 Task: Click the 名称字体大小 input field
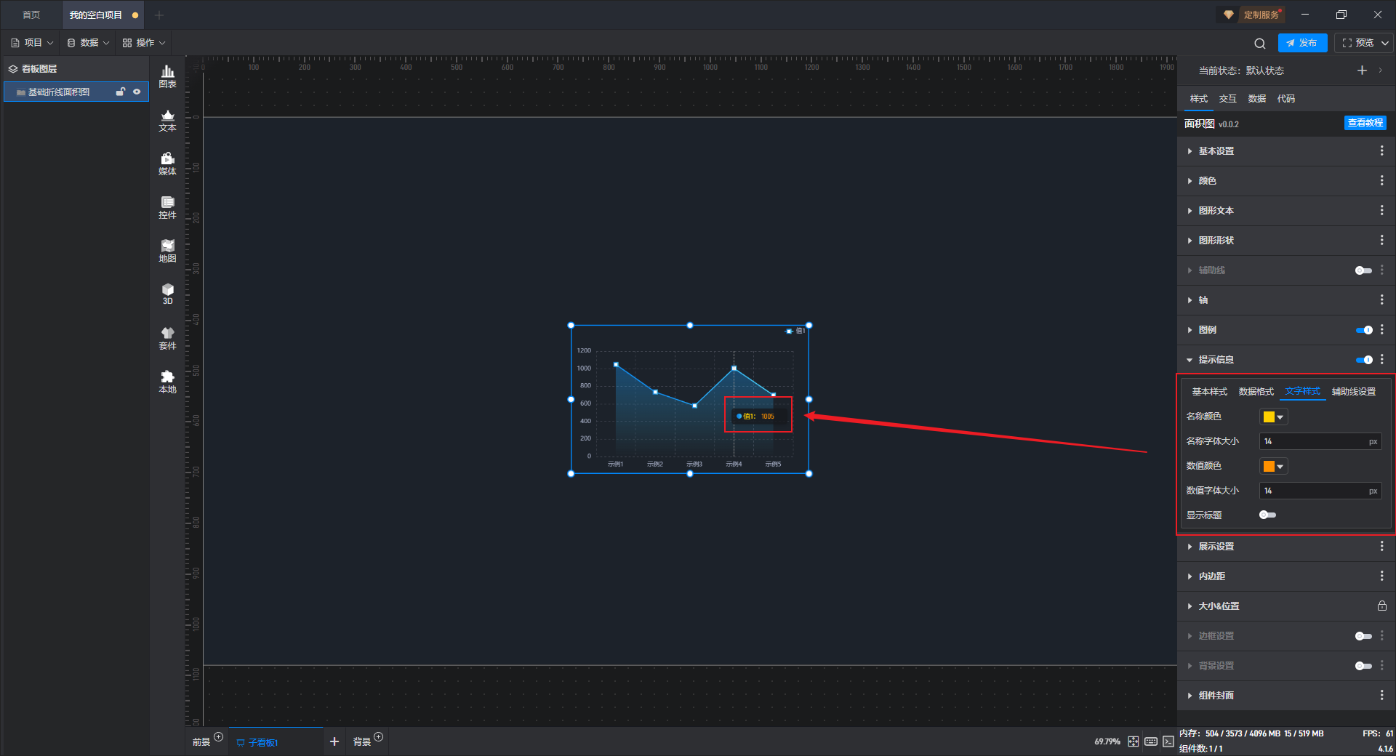coord(1320,441)
